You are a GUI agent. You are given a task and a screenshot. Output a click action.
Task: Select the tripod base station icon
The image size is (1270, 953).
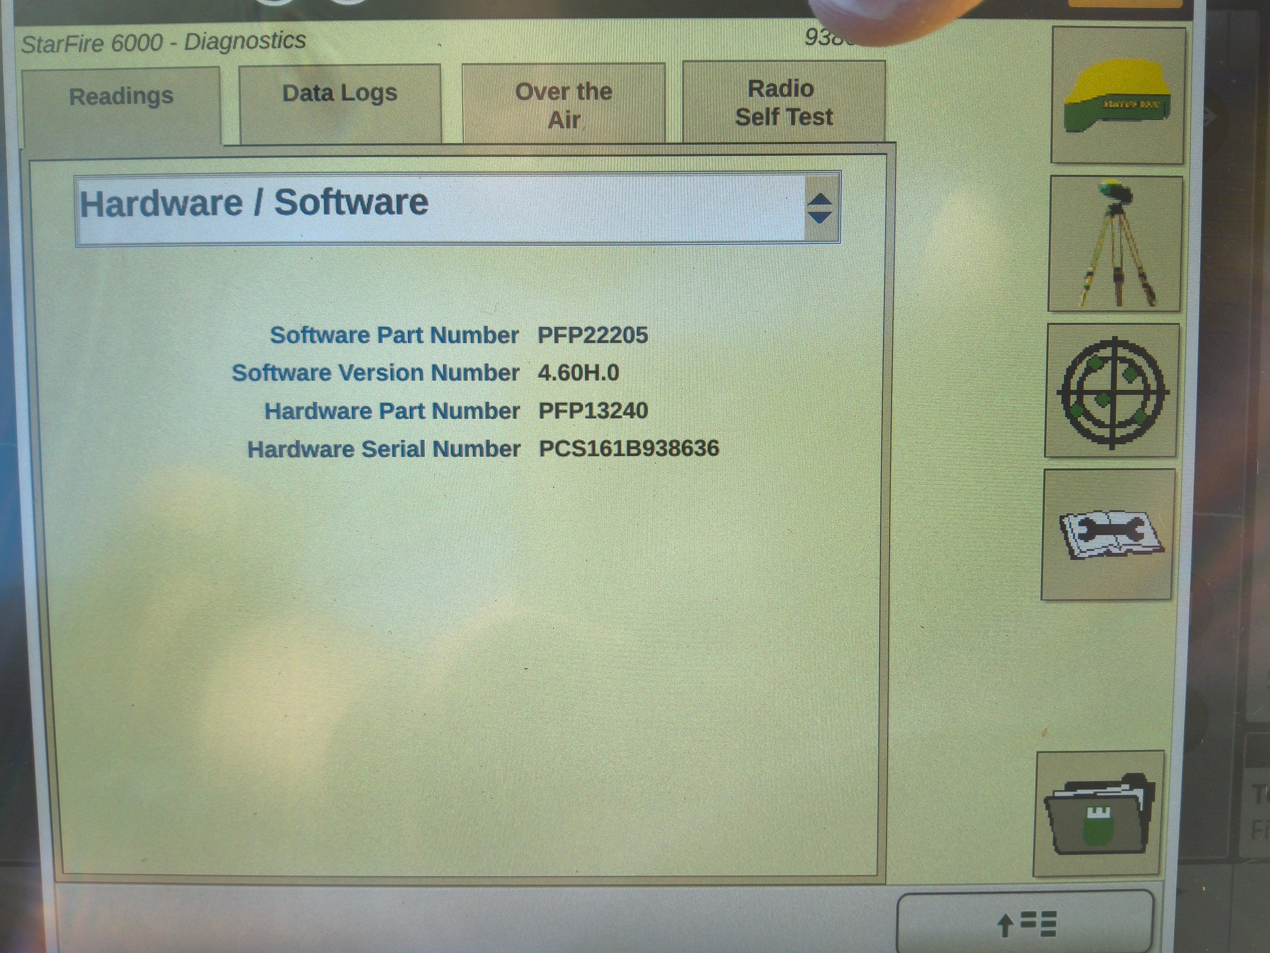pyautogui.click(x=1115, y=243)
